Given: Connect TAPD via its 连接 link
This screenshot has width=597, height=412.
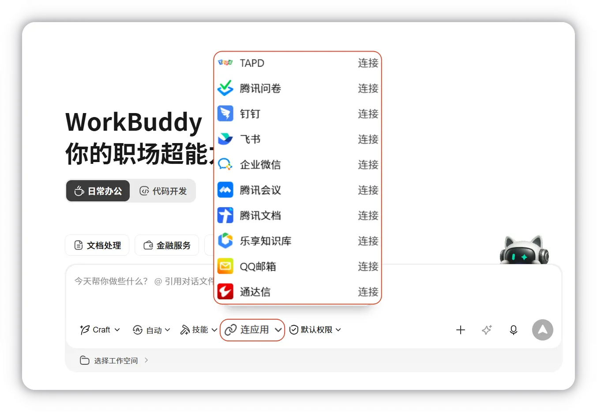Looking at the screenshot, I should (368, 63).
